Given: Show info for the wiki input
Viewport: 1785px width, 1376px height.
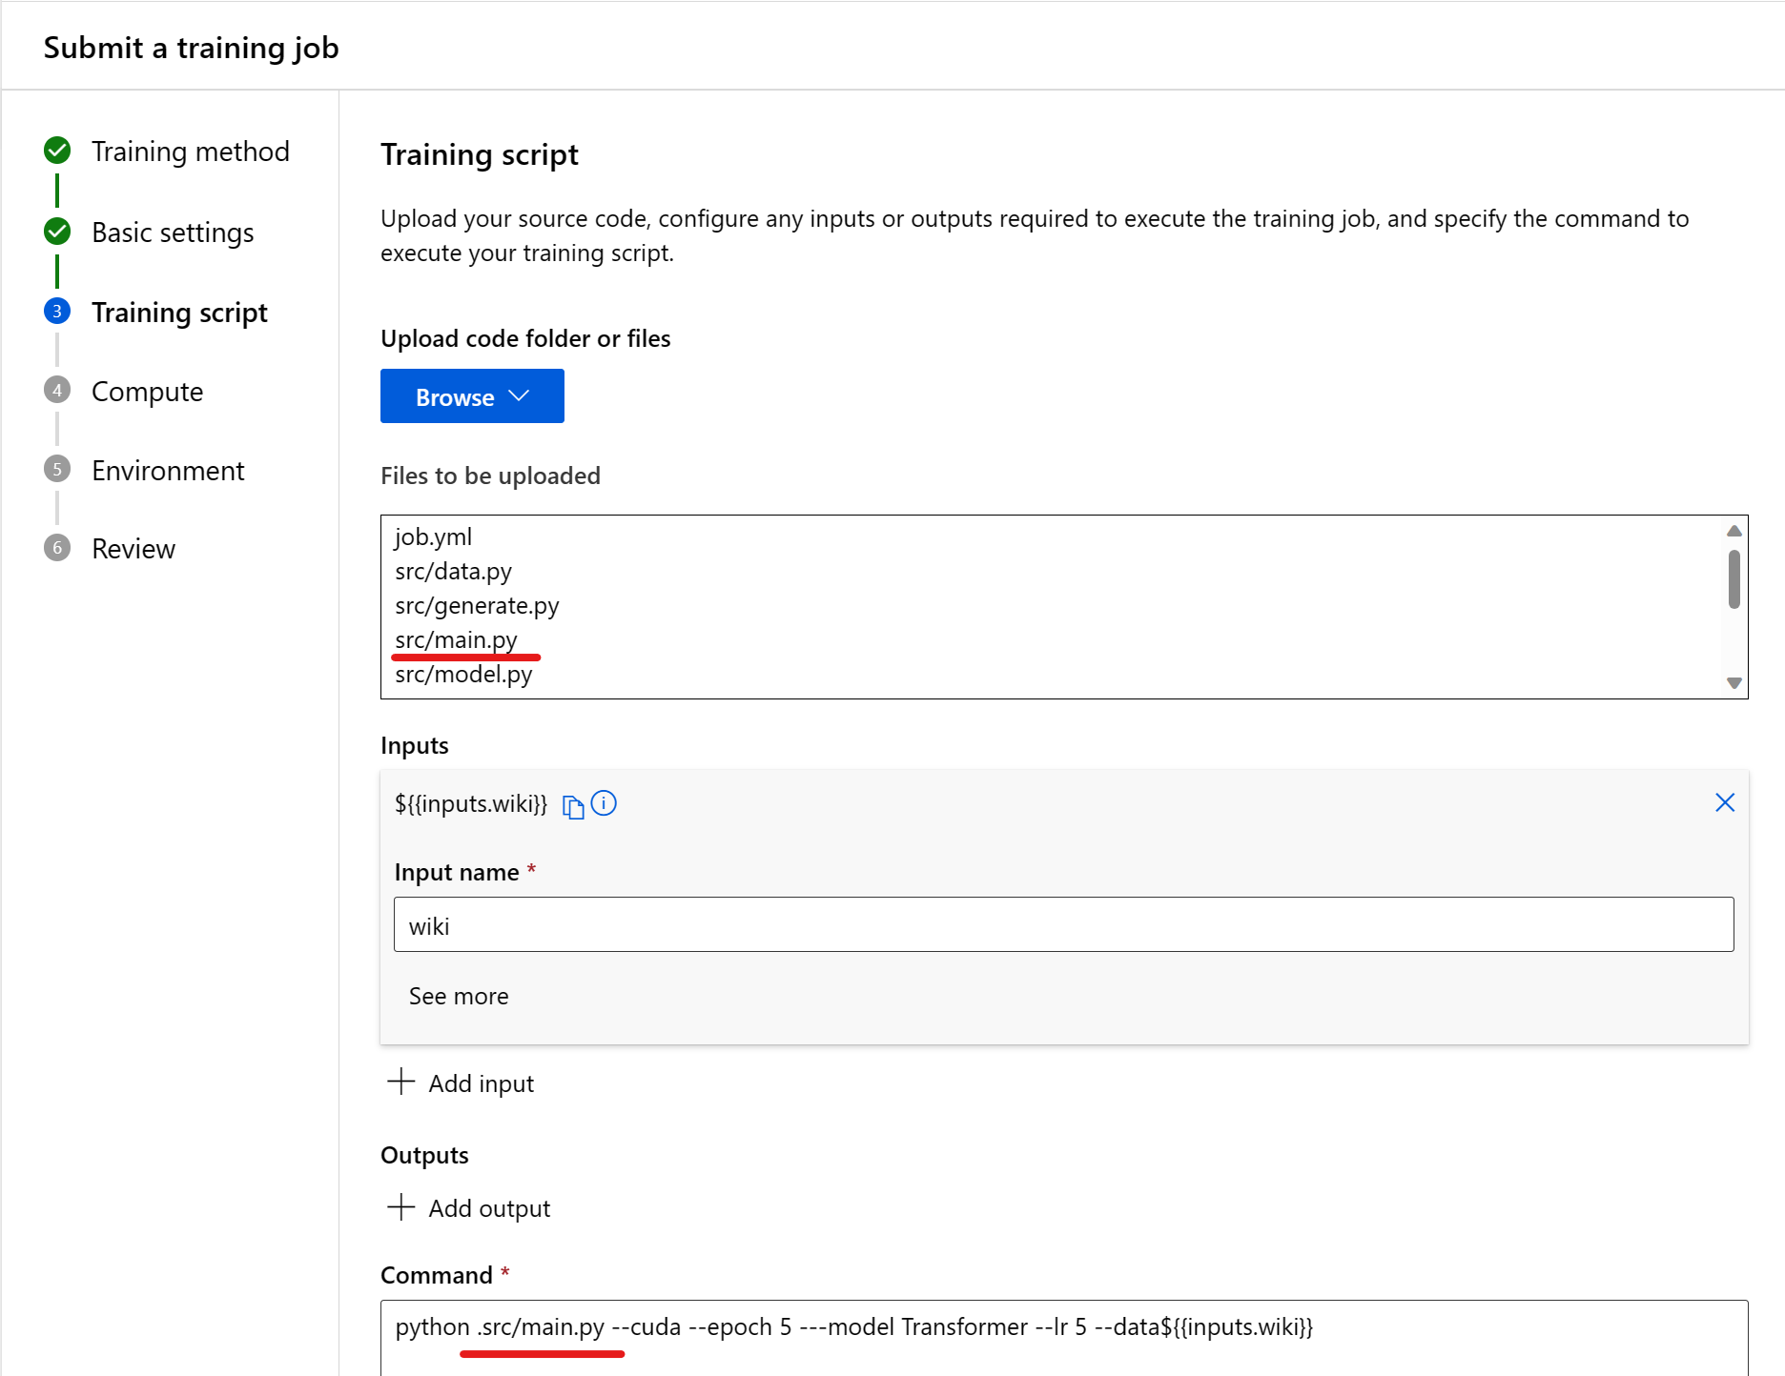Looking at the screenshot, I should [604, 803].
